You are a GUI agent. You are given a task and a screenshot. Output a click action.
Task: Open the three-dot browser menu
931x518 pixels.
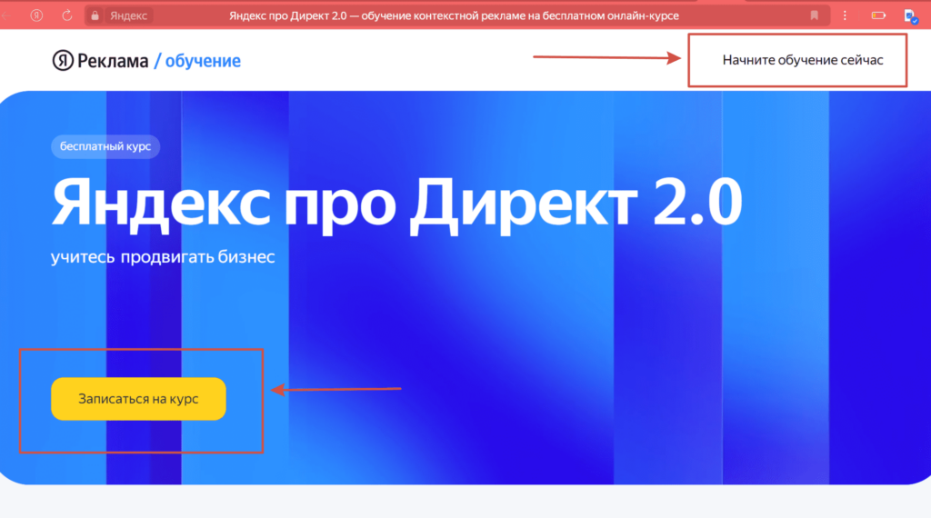(846, 15)
